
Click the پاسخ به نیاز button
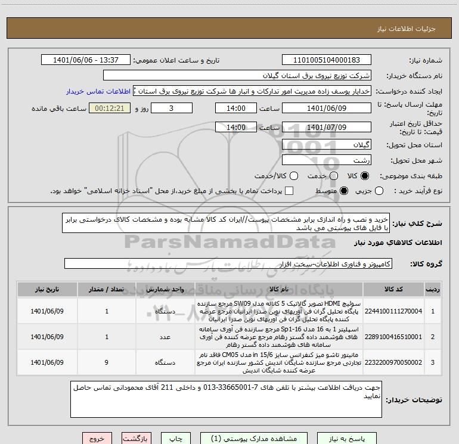coord(347,439)
